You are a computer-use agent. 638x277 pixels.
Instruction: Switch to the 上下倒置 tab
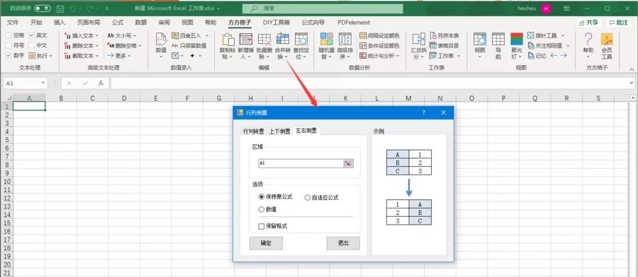(x=279, y=131)
